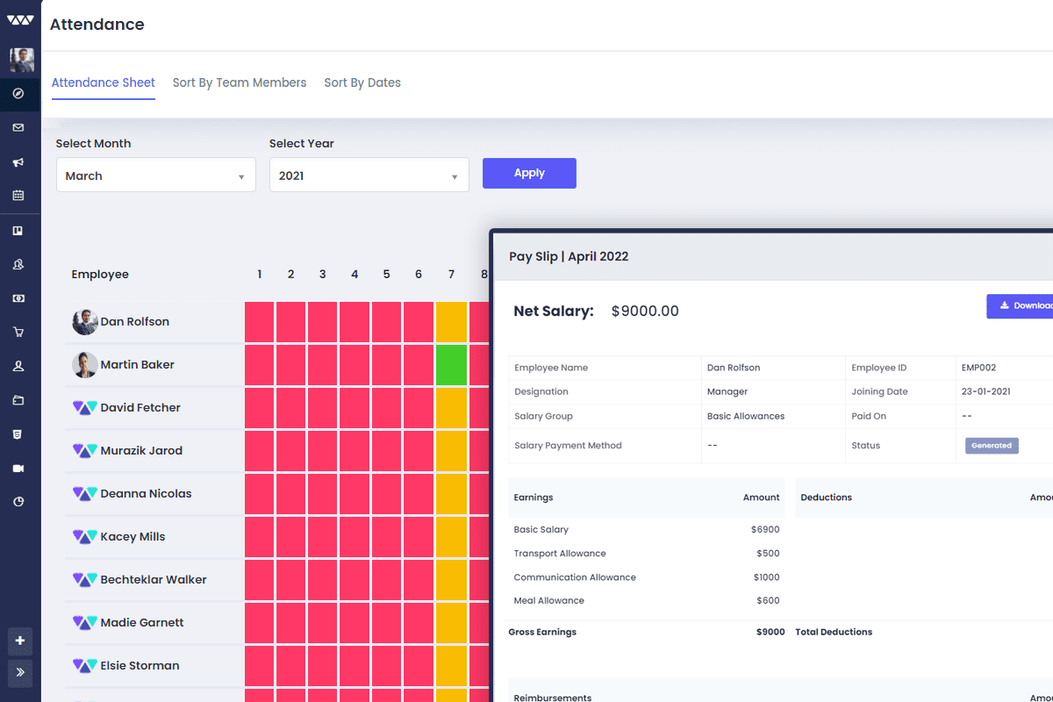The width and height of the screenshot is (1053, 702).
Task: Click Martin Baker's green day 7 cell
Action: [x=451, y=365]
